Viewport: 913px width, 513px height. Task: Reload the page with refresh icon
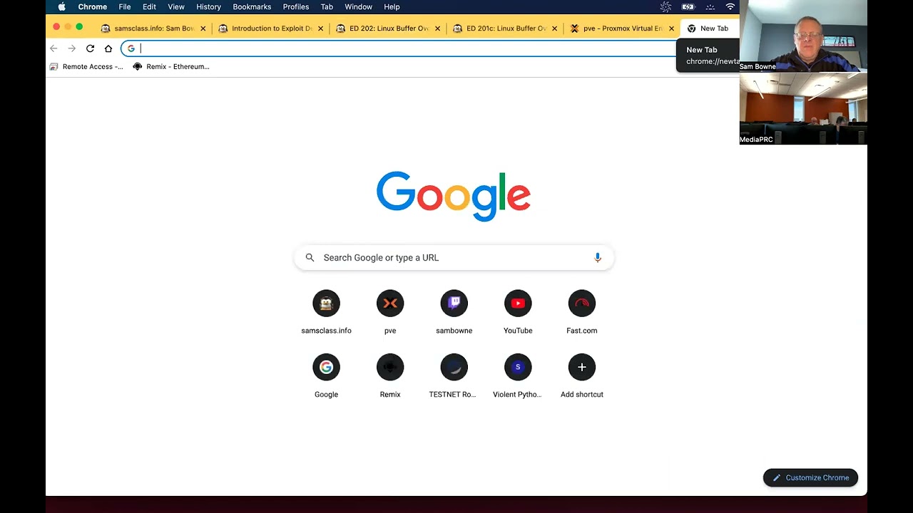coord(90,48)
